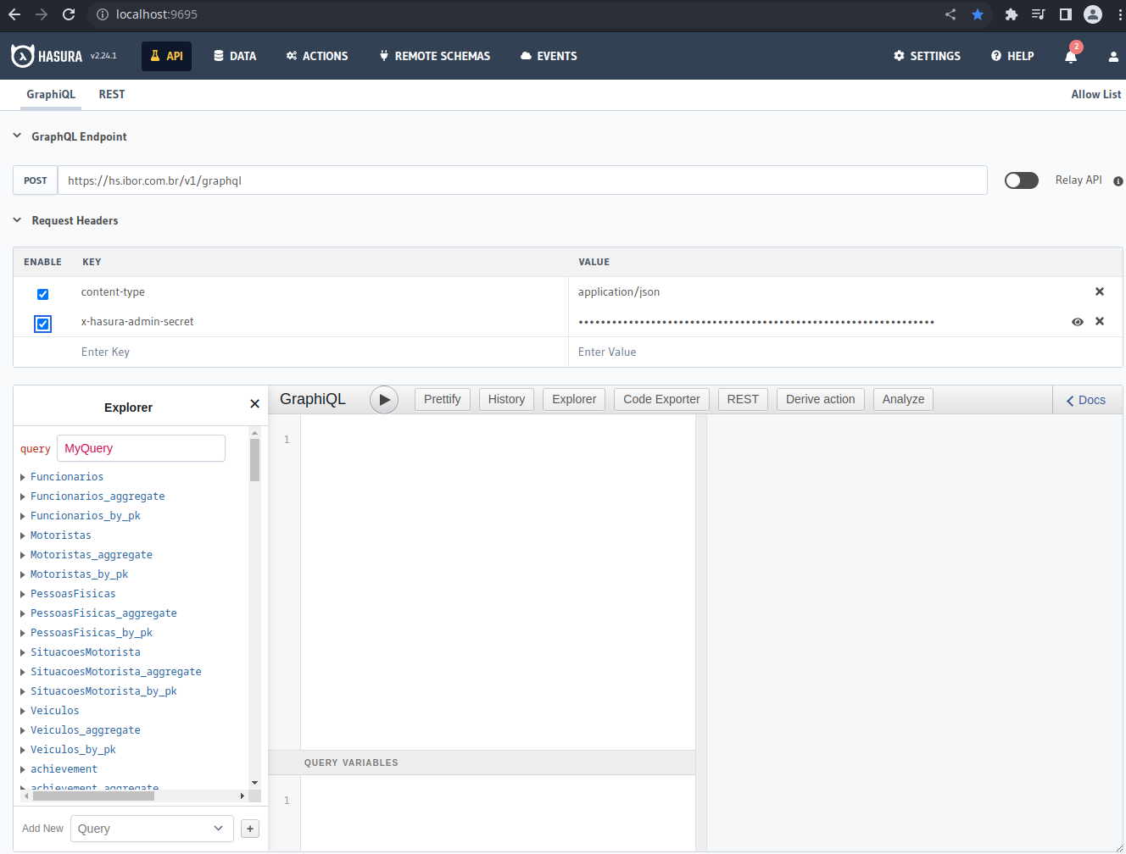Remove the content-type header row
This screenshot has height=854, width=1126.
coord(1100,291)
